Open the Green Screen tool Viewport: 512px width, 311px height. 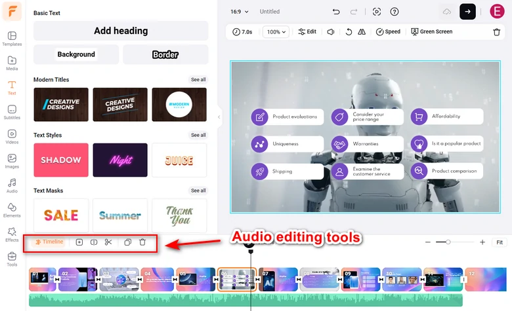click(x=432, y=31)
